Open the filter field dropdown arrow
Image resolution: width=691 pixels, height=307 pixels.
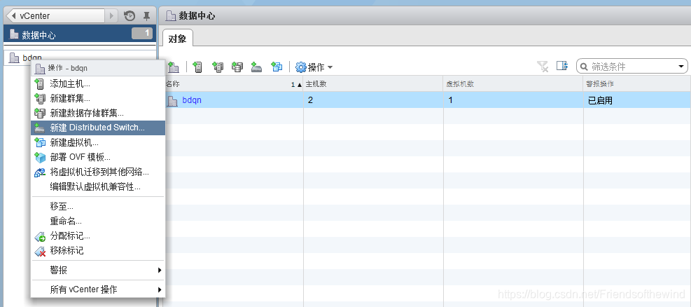point(682,67)
